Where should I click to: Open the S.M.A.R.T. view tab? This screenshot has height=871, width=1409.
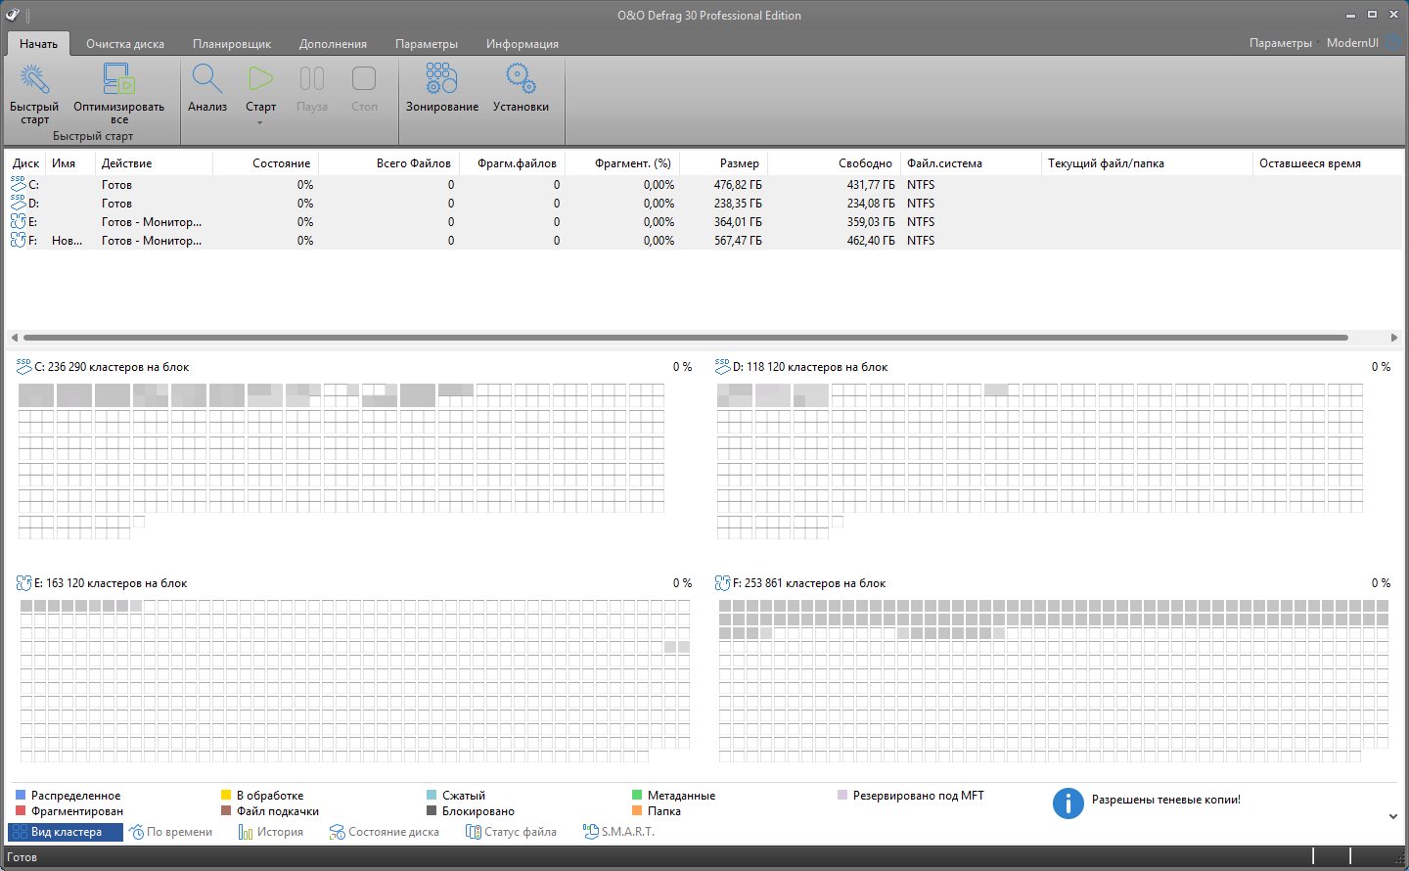[618, 832]
